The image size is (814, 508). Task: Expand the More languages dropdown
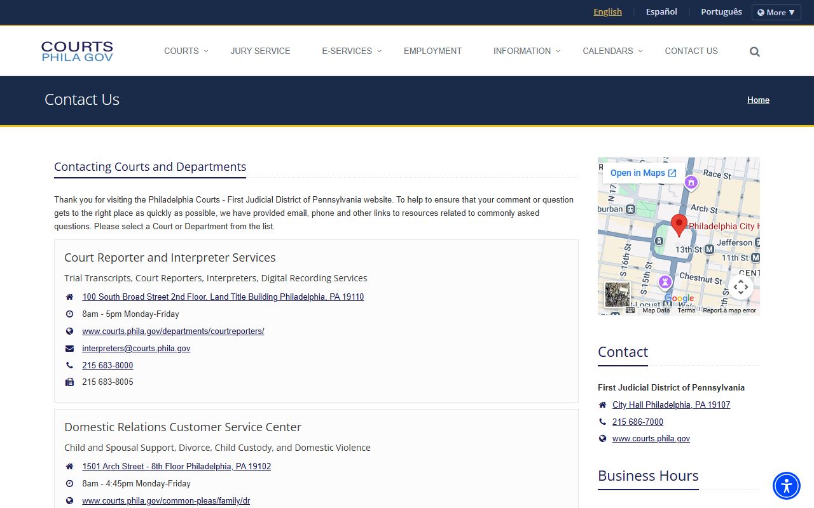click(776, 13)
